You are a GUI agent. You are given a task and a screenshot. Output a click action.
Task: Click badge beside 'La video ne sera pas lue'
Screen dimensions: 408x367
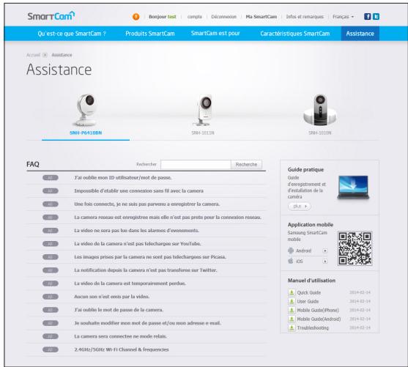coord(51,231)
